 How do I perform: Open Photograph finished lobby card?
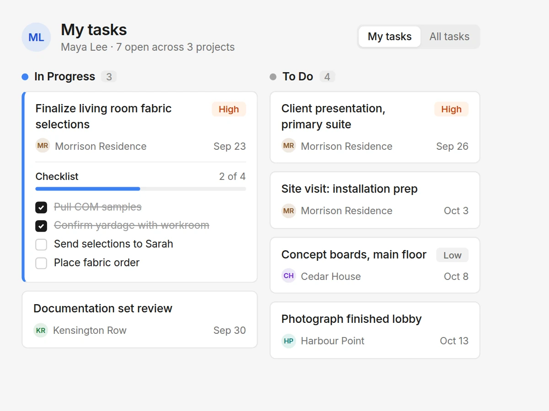[375, 330]
